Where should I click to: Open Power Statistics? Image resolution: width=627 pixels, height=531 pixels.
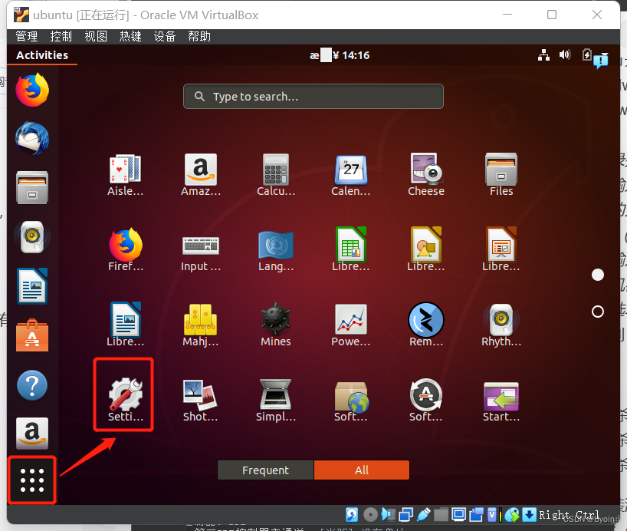coord(351,325)
